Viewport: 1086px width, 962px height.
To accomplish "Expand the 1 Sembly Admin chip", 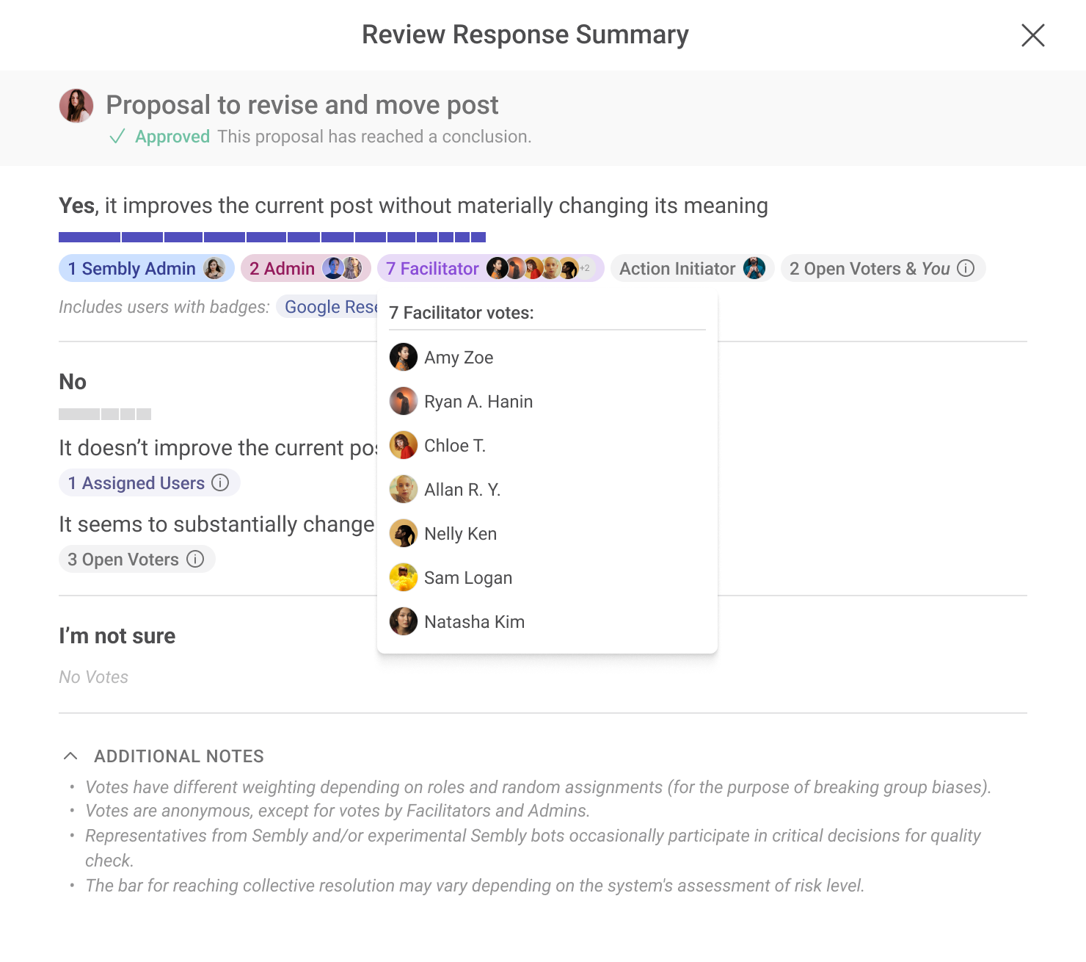I will (132, 269).
